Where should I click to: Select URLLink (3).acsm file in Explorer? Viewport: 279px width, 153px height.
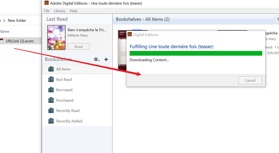coord(20,41)
